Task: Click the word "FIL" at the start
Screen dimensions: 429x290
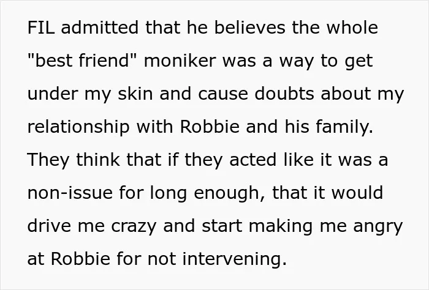Action: [x=41, y=28]
